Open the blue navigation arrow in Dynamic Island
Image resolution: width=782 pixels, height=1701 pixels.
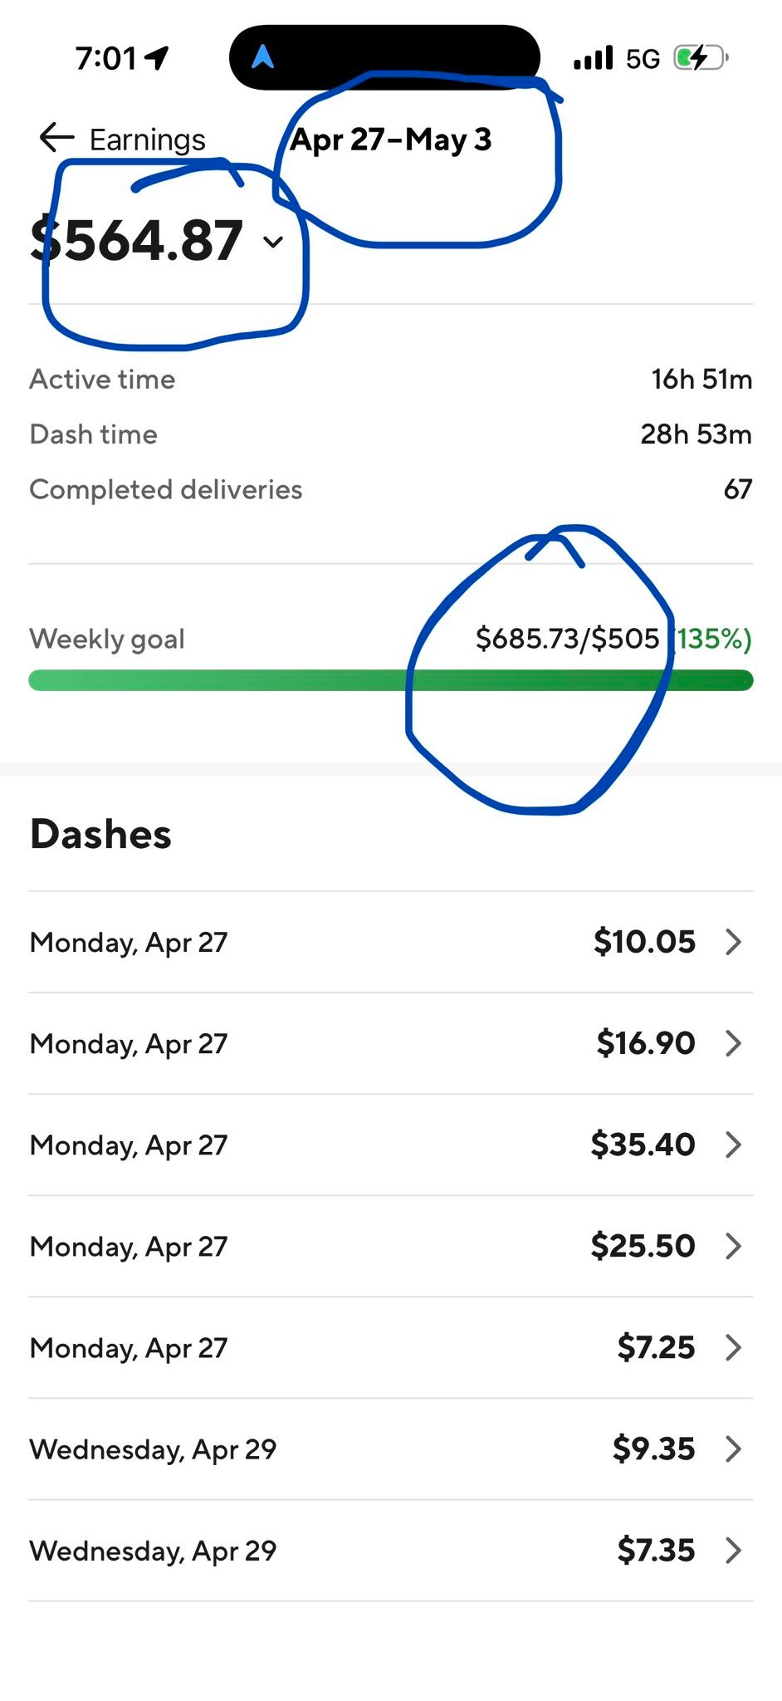(262, 56)
